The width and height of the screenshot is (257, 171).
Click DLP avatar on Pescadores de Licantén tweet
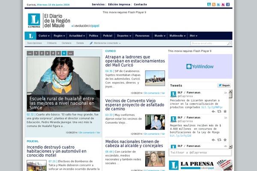pos(173,94)
